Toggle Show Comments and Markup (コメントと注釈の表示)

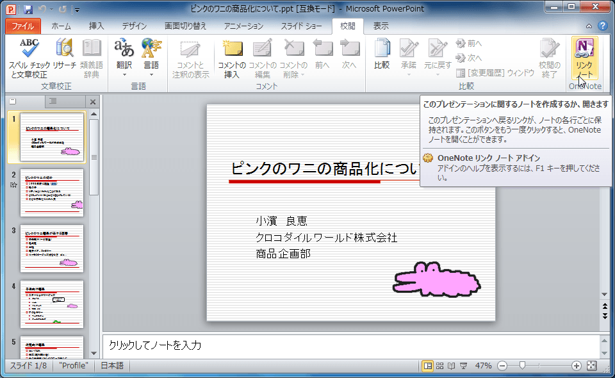coord(191,58)
